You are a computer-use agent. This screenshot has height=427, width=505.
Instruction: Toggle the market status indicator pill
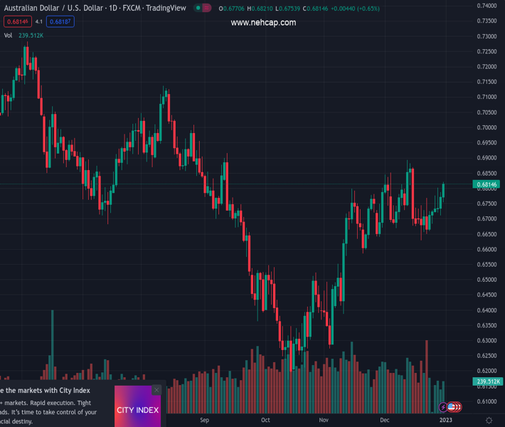(x=203, y=8)
